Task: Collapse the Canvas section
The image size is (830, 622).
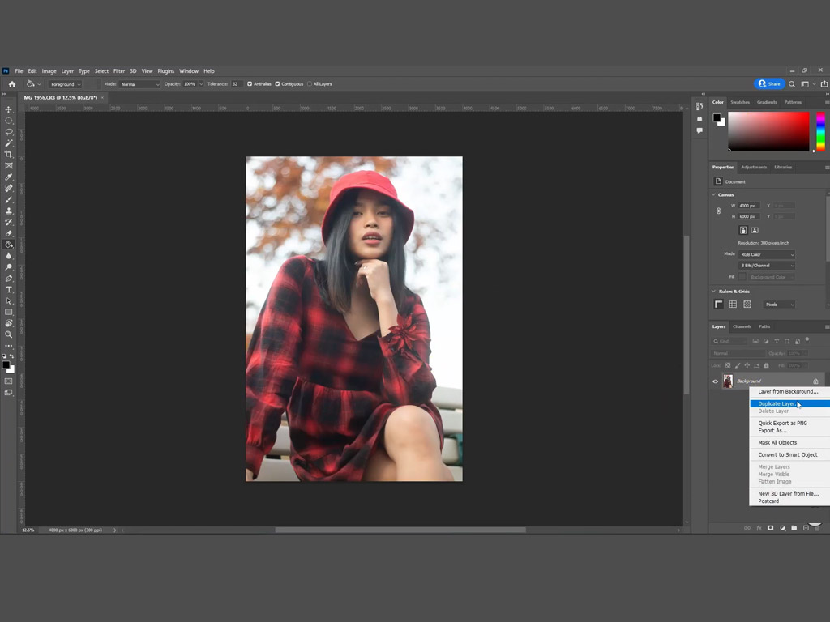Action: (714, 194)
